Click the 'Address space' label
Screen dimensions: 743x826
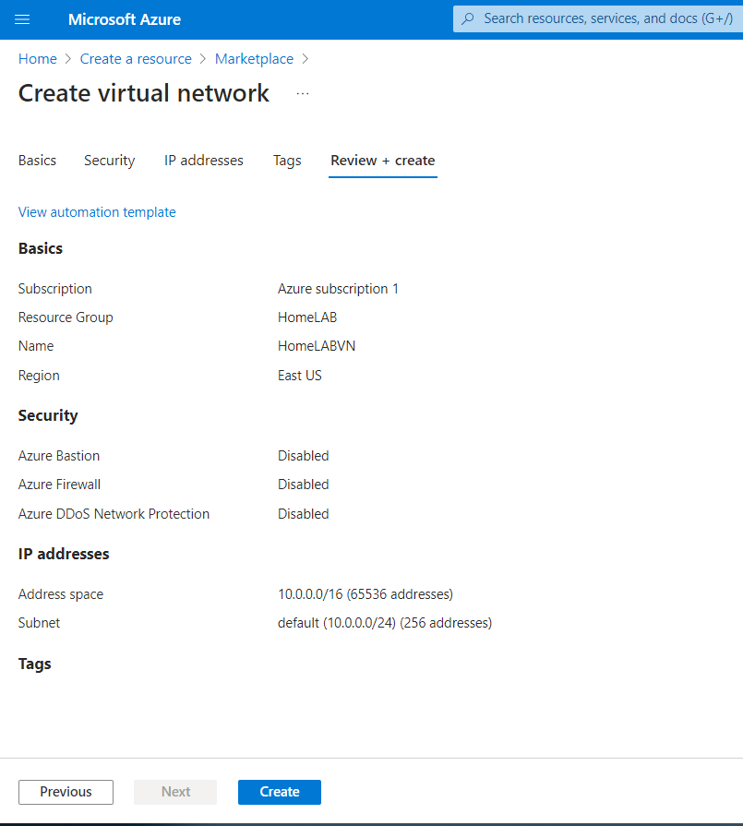[61, 594]
